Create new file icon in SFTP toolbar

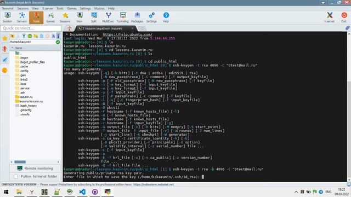[42, 36]
